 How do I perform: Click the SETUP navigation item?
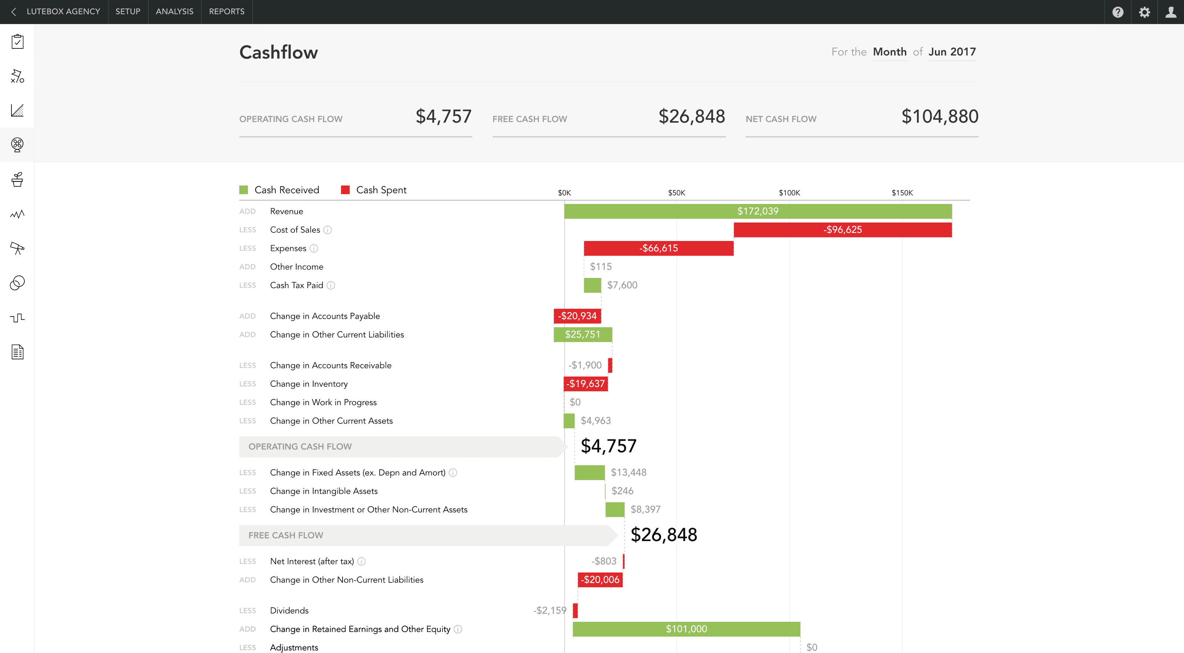coord(128,11)
